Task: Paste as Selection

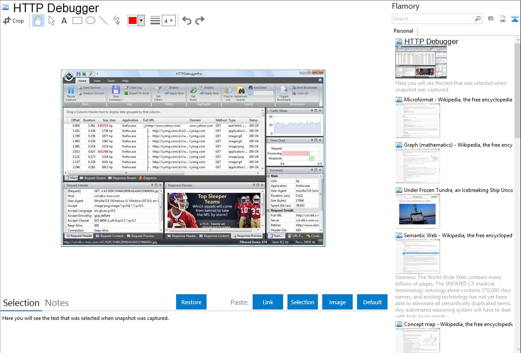Action: 302,302
